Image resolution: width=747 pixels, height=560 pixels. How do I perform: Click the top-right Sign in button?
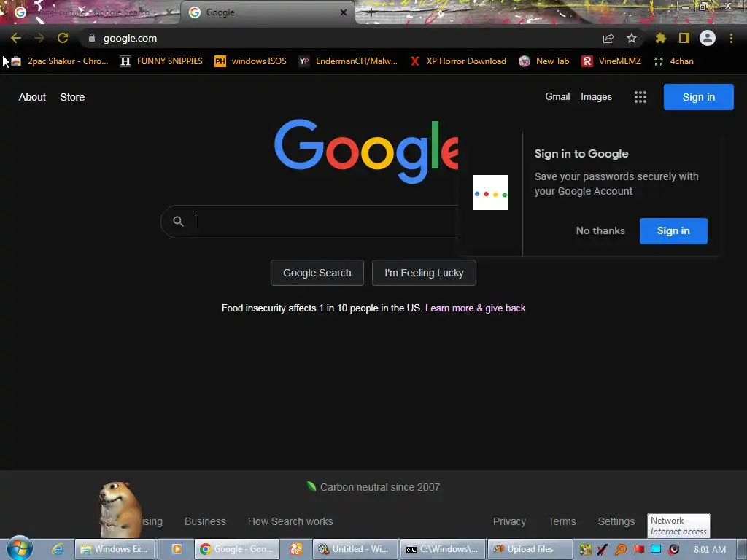[x=698, y=97]
